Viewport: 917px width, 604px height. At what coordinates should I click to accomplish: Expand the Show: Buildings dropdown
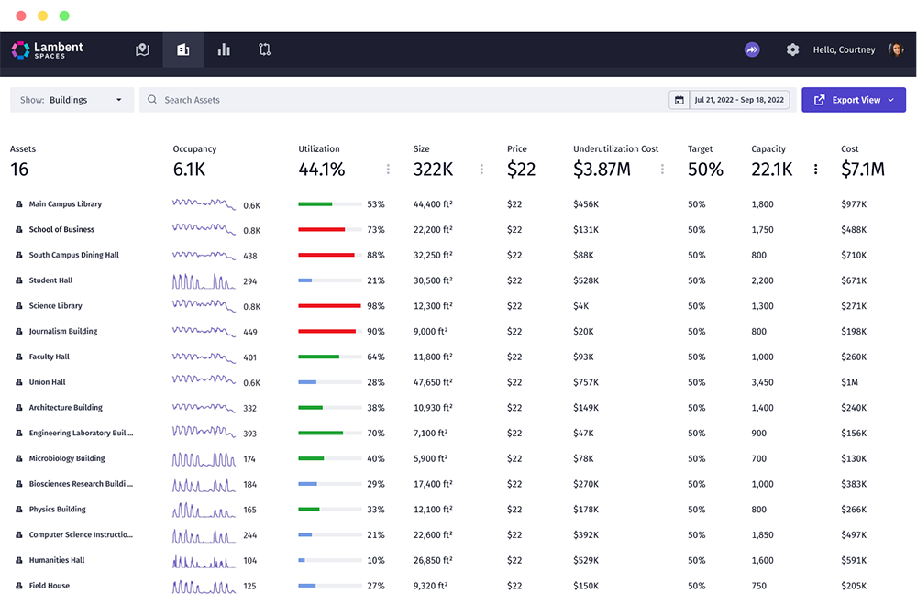click(72, 100)
